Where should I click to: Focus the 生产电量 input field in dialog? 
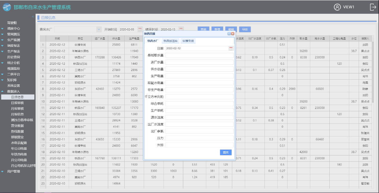199,76
